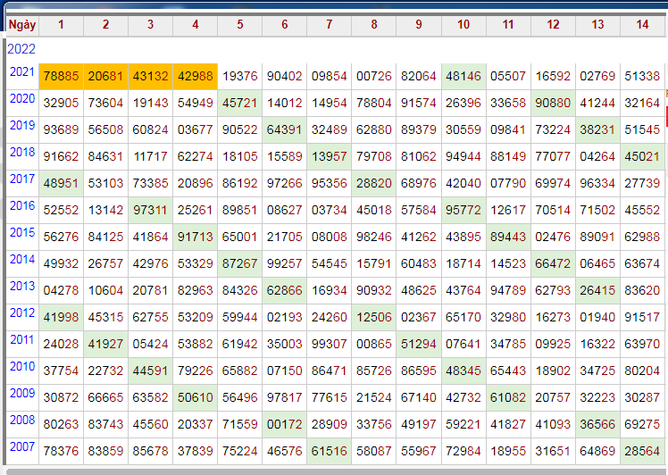Open the 2007 year link

coord(21,446)
